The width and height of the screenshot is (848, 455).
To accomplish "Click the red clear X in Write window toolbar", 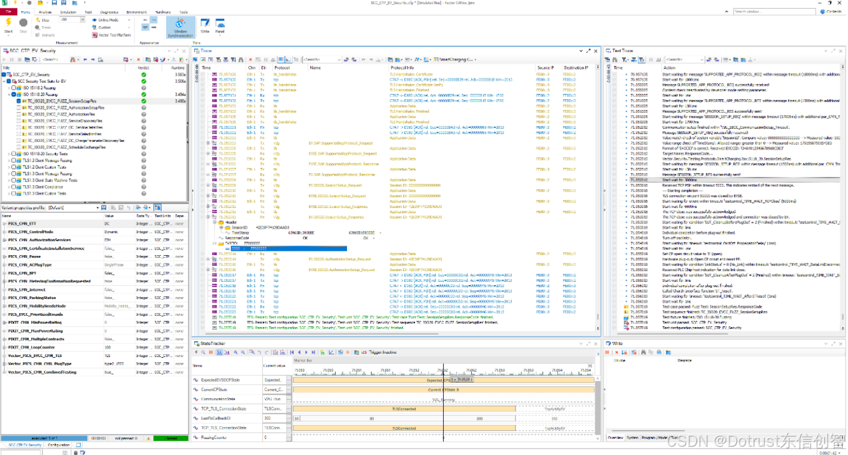I will point(616,352).
